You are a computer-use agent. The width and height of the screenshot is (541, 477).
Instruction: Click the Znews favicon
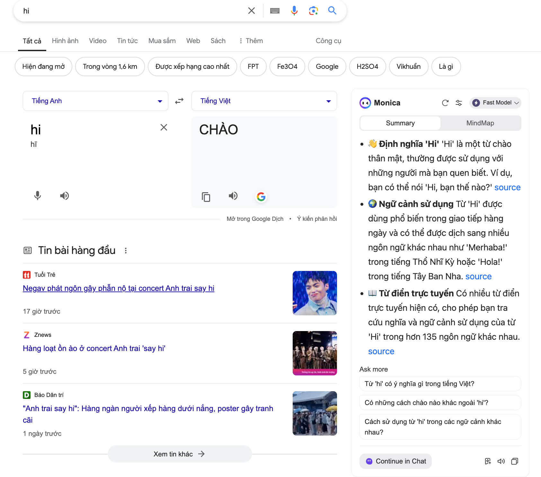point(27,335)
